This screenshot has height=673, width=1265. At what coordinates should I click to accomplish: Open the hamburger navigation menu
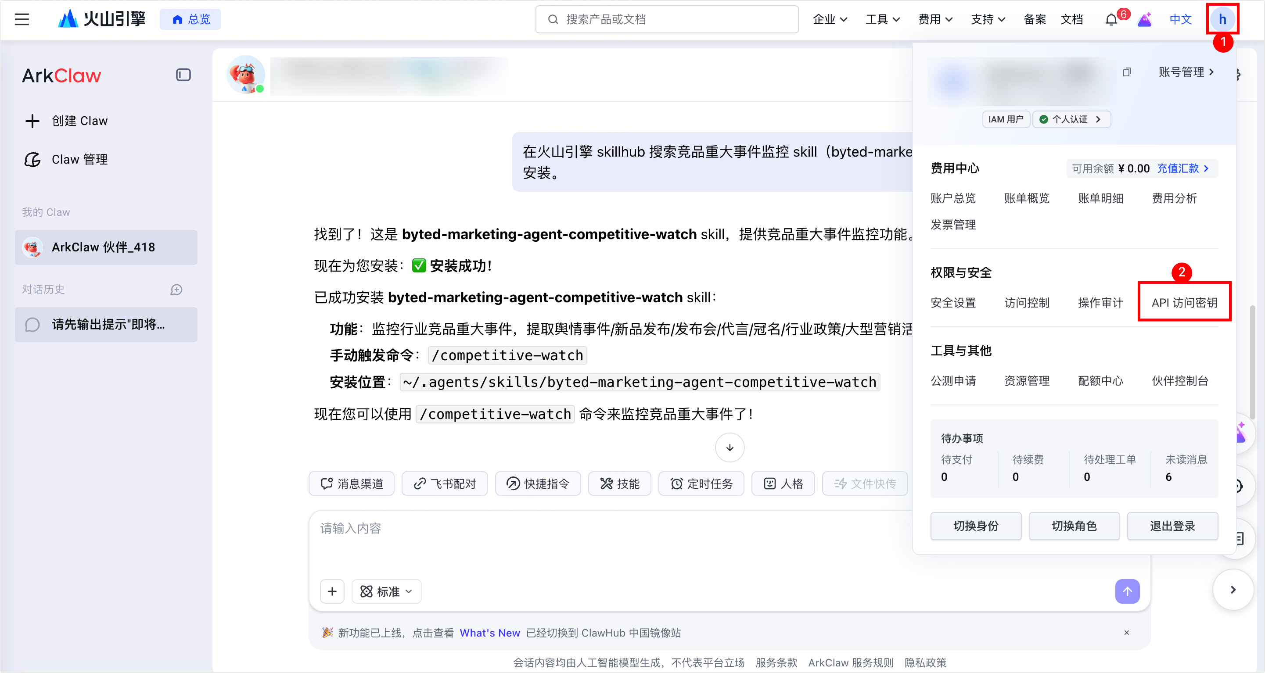(x=22, y=19)
